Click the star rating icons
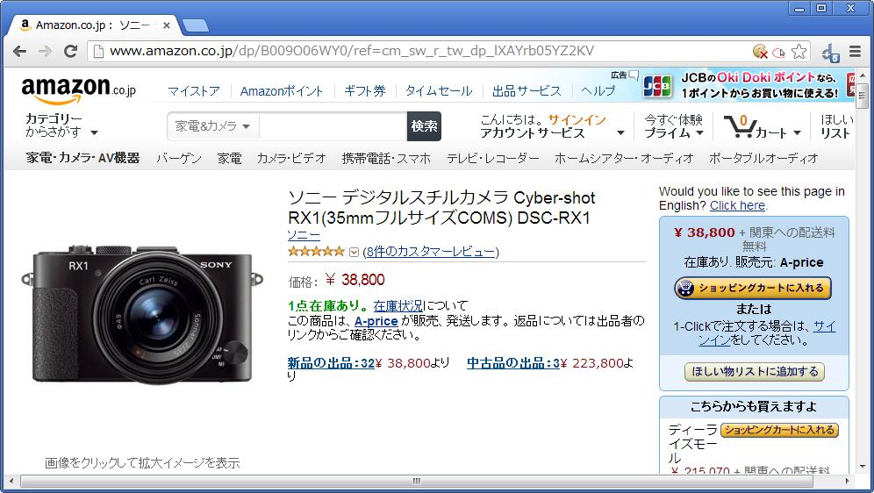 316,251
